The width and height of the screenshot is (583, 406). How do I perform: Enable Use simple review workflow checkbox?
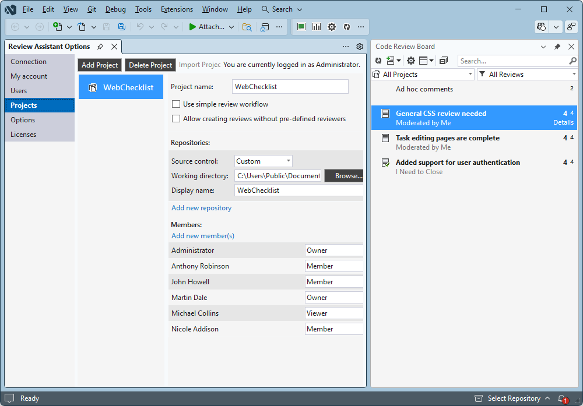pyautogui.click(x=176, y=104)
